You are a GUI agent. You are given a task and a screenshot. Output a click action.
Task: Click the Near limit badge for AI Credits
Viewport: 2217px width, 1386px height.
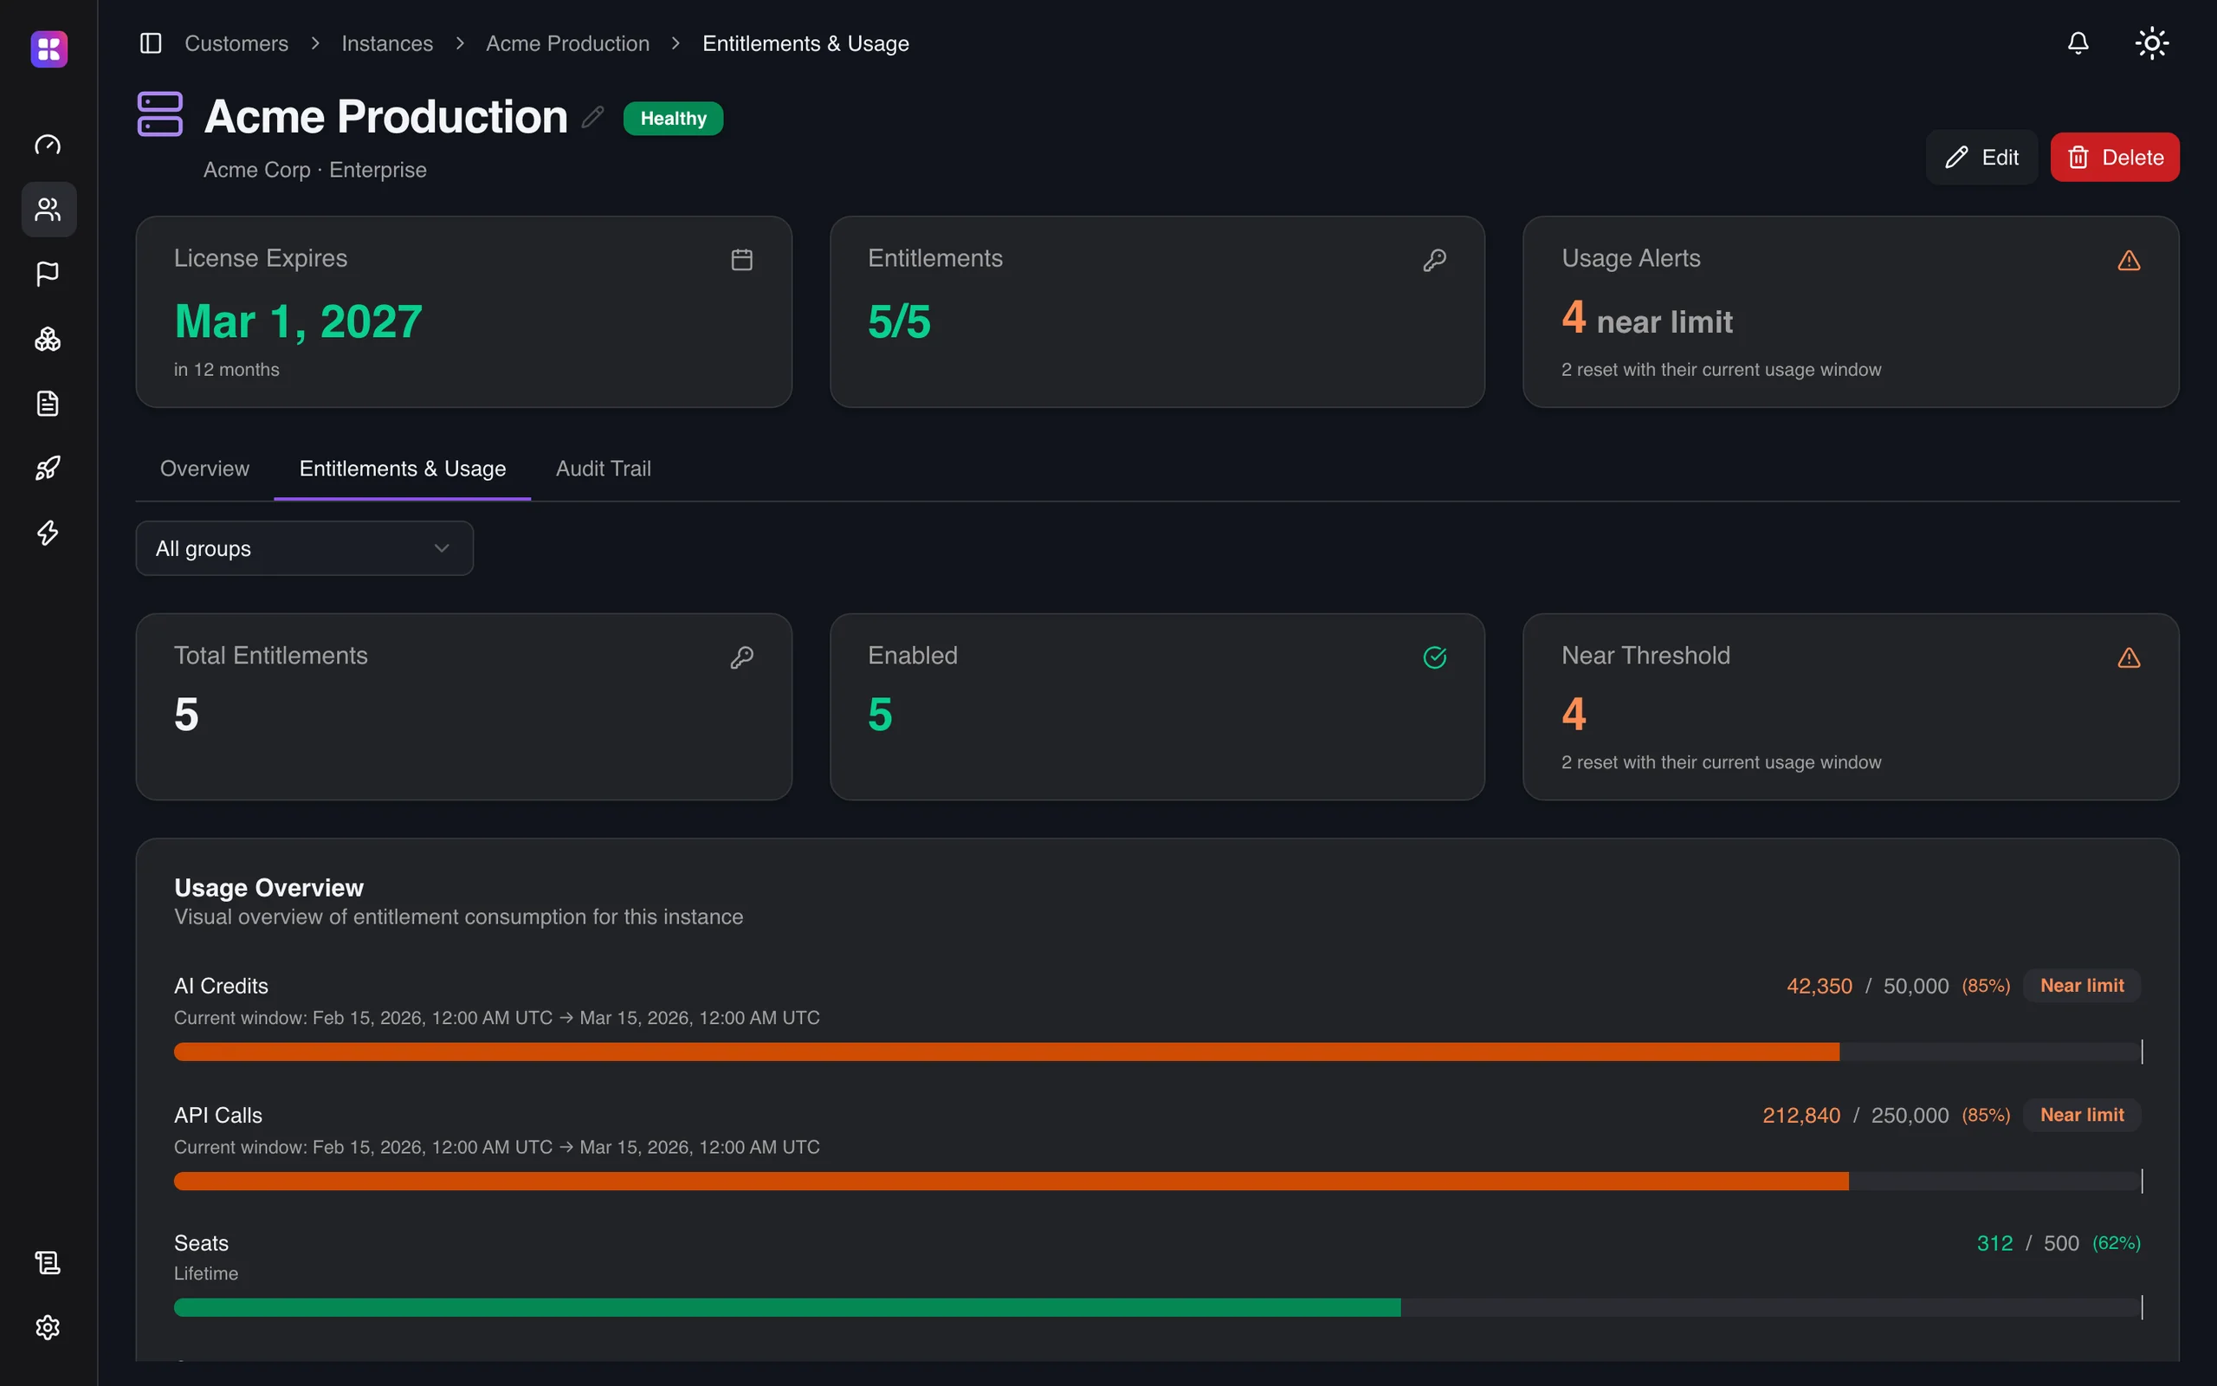pos(2081,986)
